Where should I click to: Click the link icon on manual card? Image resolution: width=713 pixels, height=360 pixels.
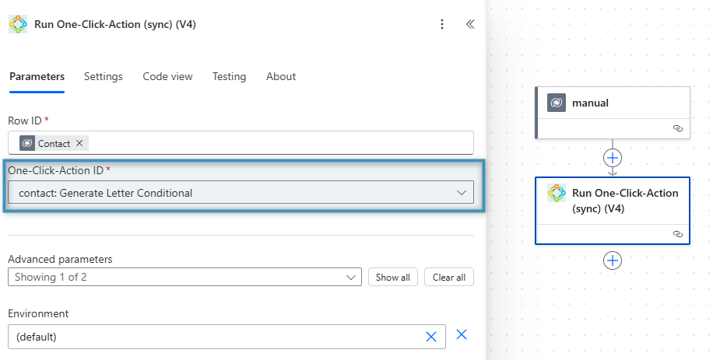(677, 128)
